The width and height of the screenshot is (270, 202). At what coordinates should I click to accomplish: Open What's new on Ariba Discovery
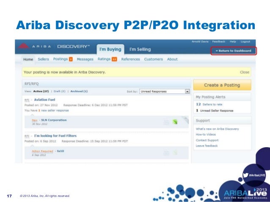pos(217,129)
